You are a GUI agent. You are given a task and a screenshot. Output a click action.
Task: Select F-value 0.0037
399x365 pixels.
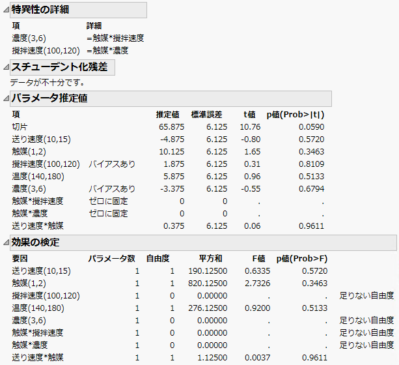tap(257, 357)
